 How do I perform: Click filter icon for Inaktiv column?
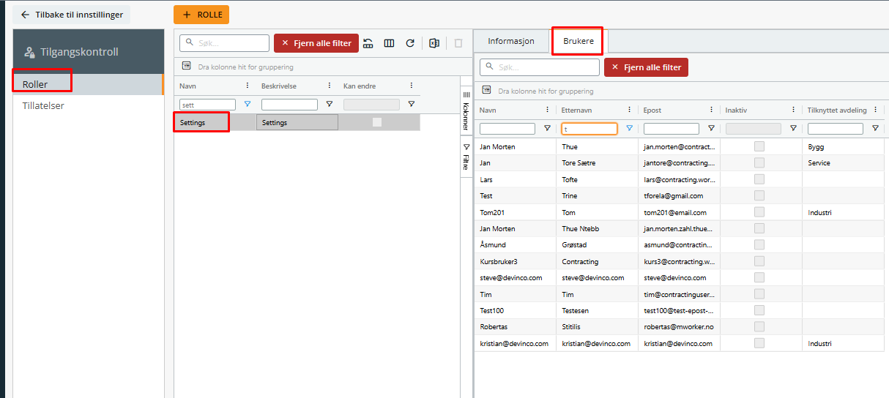[793, 128]
